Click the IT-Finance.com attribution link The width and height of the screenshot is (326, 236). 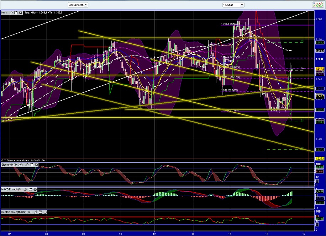12,160
